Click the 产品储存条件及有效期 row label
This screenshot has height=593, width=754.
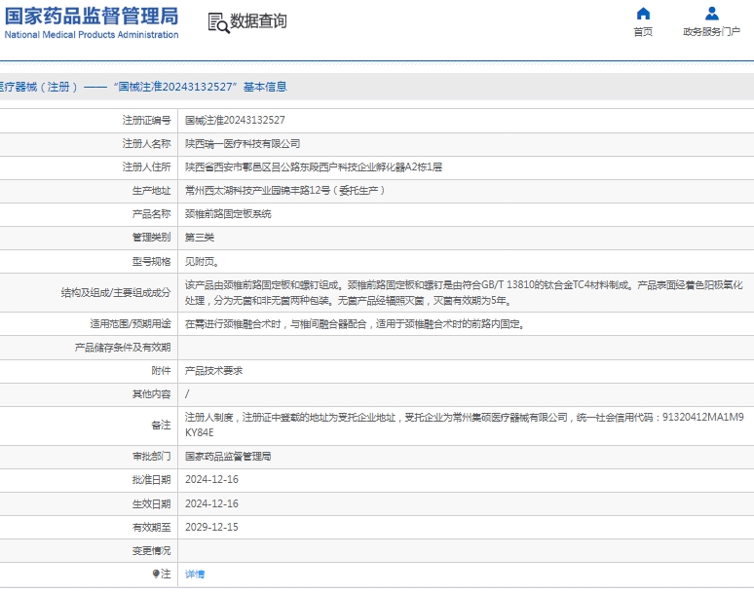[x=123, y=348]
